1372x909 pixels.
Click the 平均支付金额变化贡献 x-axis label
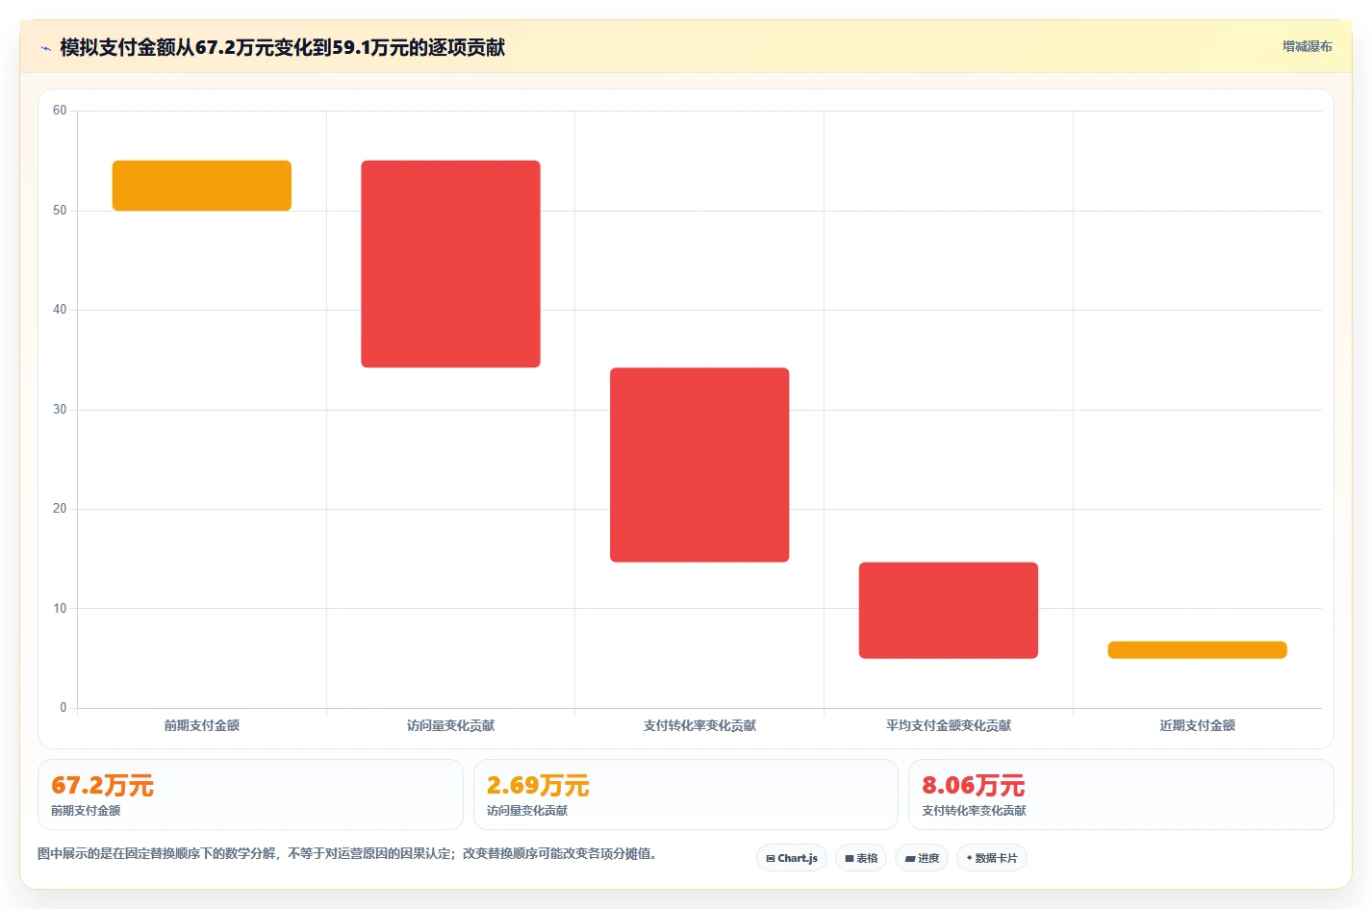[949, 725]
